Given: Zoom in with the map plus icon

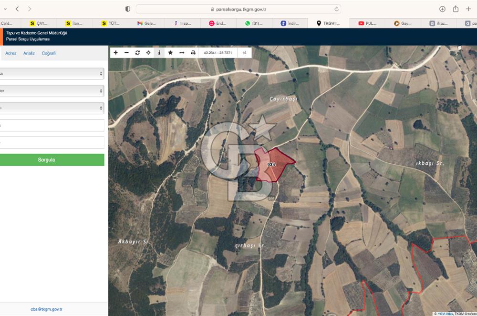Looking at the screenshot, I should tap(116, 53).
